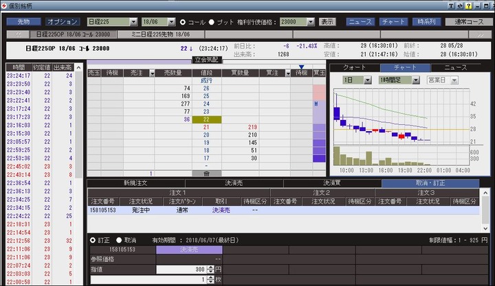495x286 pixels.
Task: Increase the 枚 quantity with up stepper
Action: pos(210,278)
